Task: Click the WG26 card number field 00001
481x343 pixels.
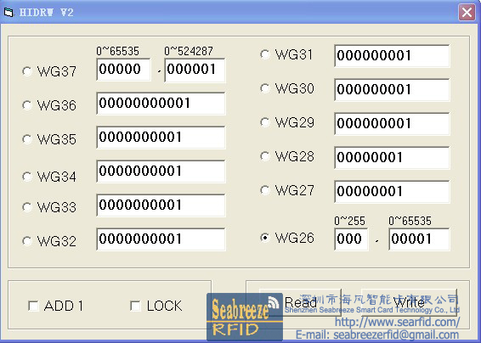Action: click(419, 239)
